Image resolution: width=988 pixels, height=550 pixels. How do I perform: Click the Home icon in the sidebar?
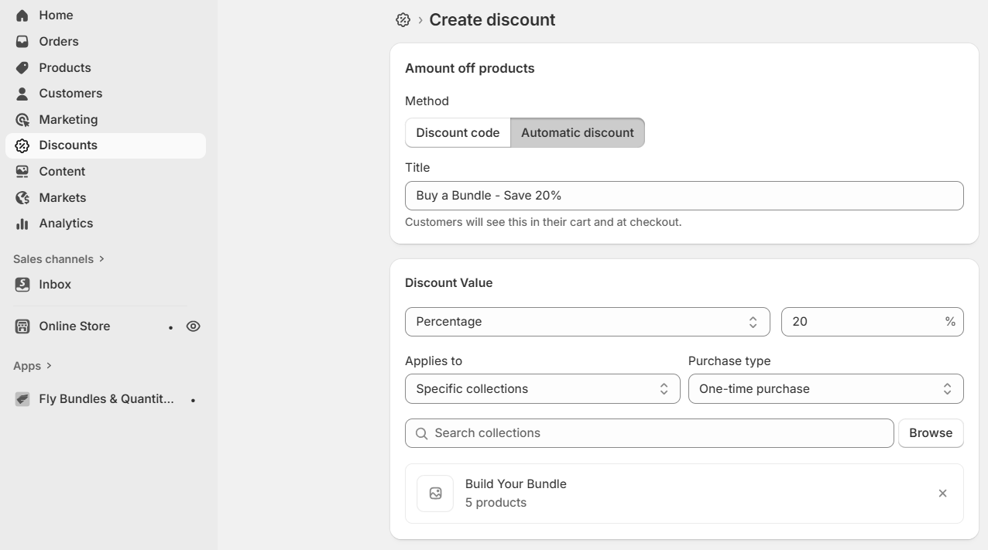[x=22, y=15]
